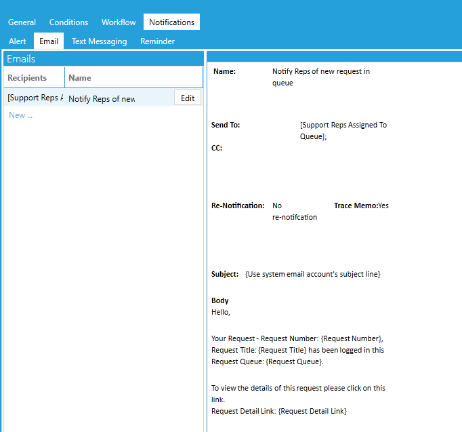Click the 'Trace Memo:' label
The image size is (462, 432).
[356, 205]
